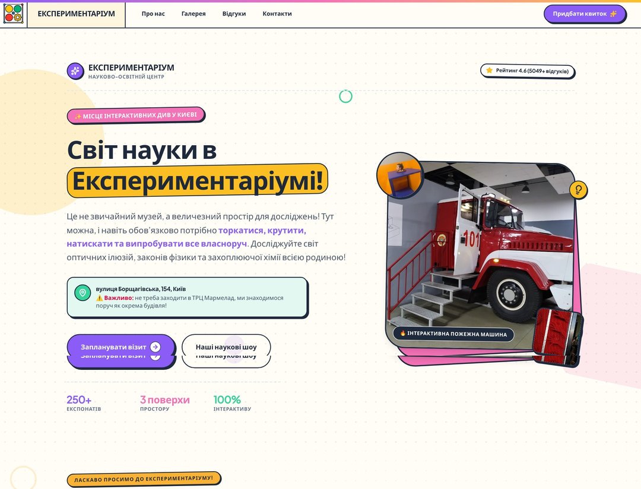
Task: Click the arrow icon in Запланувати візит button
Action: (x=156, y=347)
